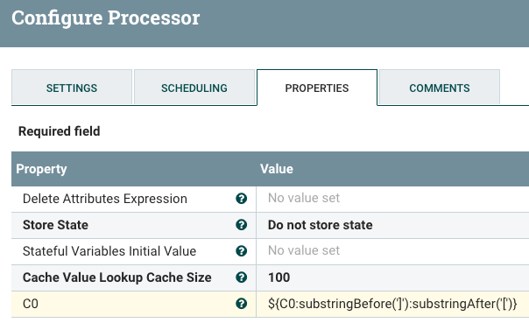Click the Configure Processor dialog title
This screenshot has height=323, width=529.
click(x=106, y=18)
